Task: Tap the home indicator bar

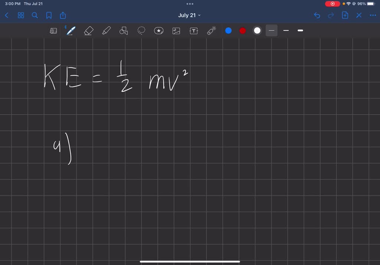Action: coord(190,261)
